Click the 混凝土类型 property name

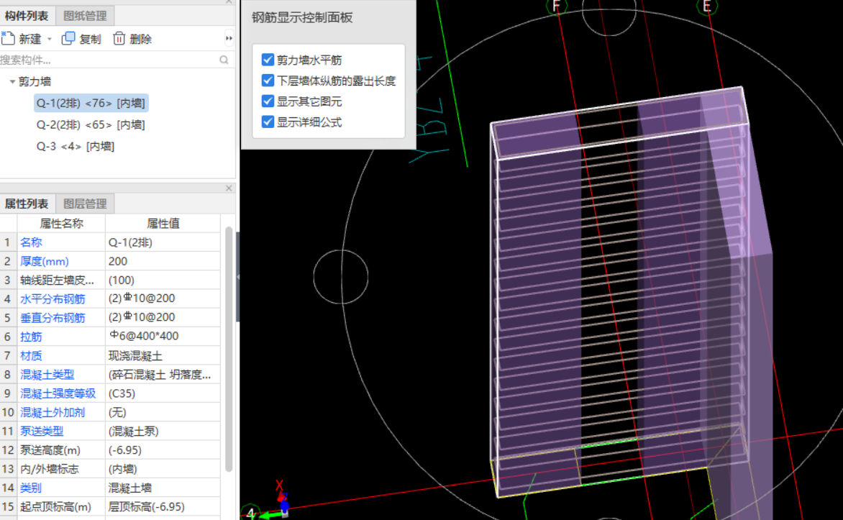[x=47, y=374]
